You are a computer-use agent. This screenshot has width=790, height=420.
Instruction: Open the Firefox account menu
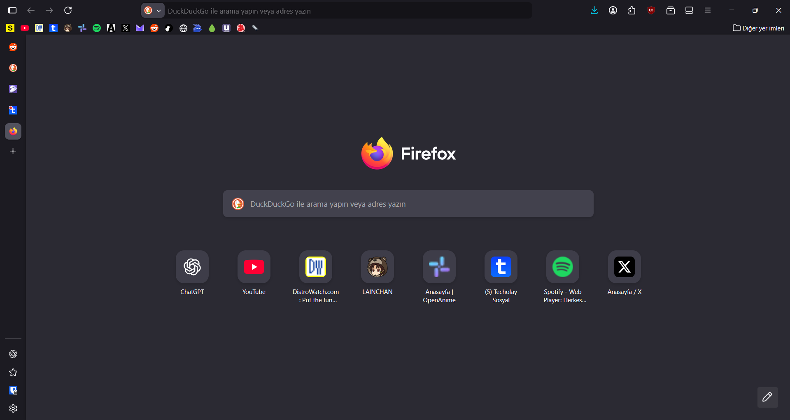pos(613,10)
